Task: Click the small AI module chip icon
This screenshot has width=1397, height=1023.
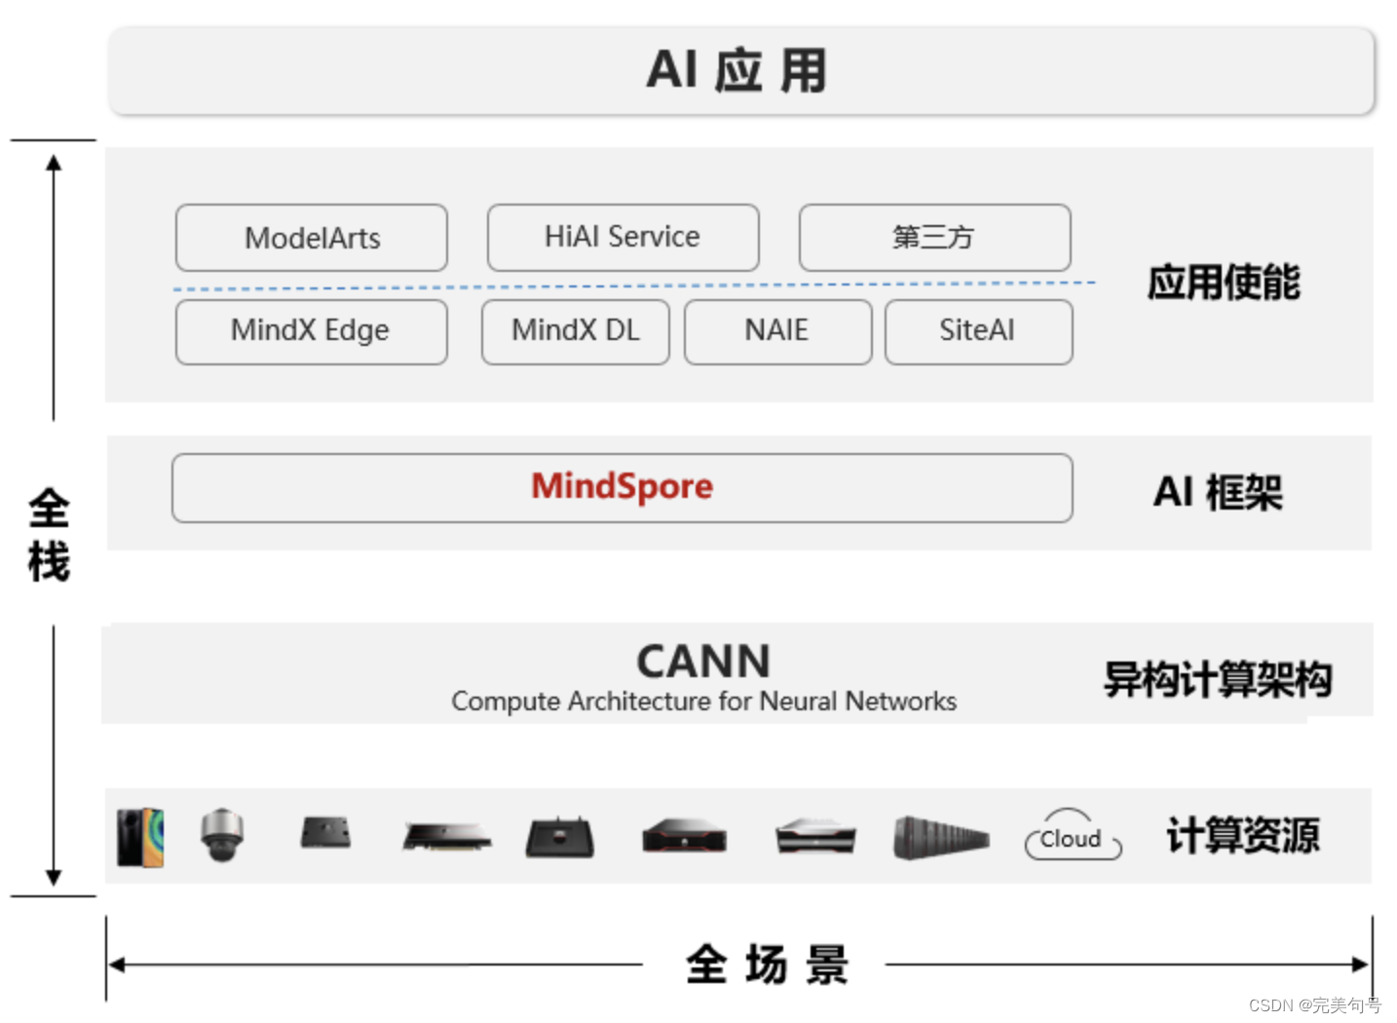Action: pos(325,833)
